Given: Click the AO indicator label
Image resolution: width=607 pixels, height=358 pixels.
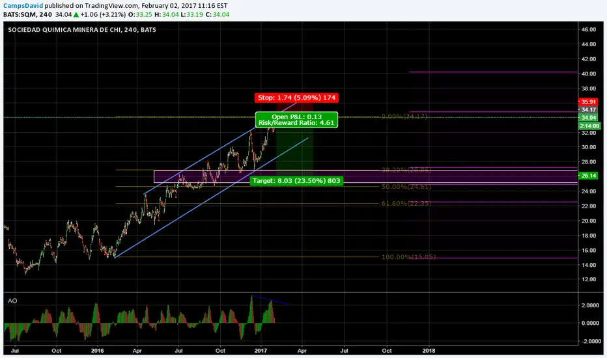Looking at the screenshot, I should pos(12,301).
